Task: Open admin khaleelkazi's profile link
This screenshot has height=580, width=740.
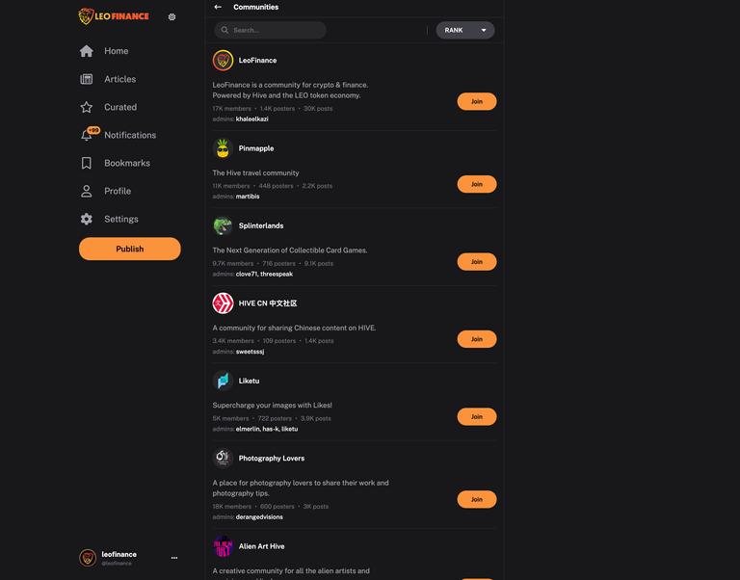Action: coord(252,119)
